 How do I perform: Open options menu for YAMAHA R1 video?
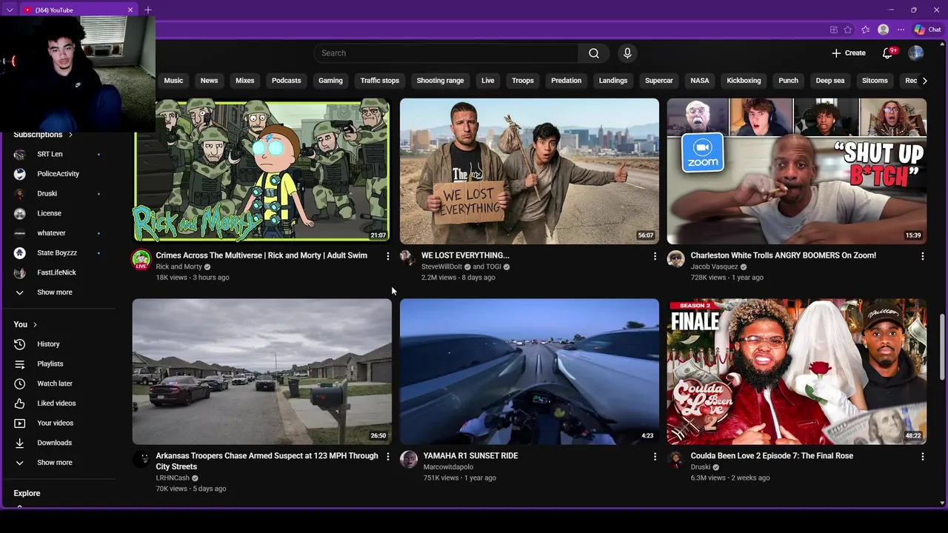(655, 457)
